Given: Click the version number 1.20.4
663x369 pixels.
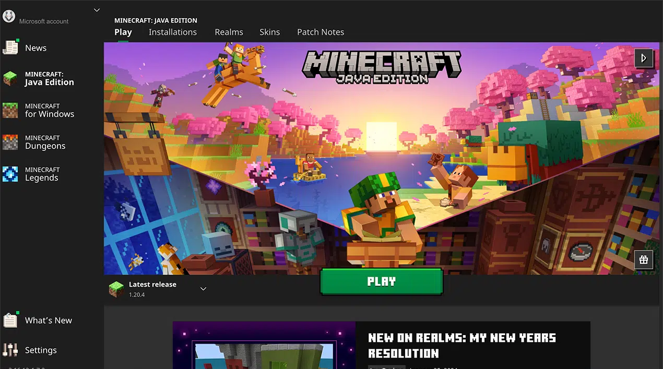Looking at the screenshot, I should coord(137,295).
